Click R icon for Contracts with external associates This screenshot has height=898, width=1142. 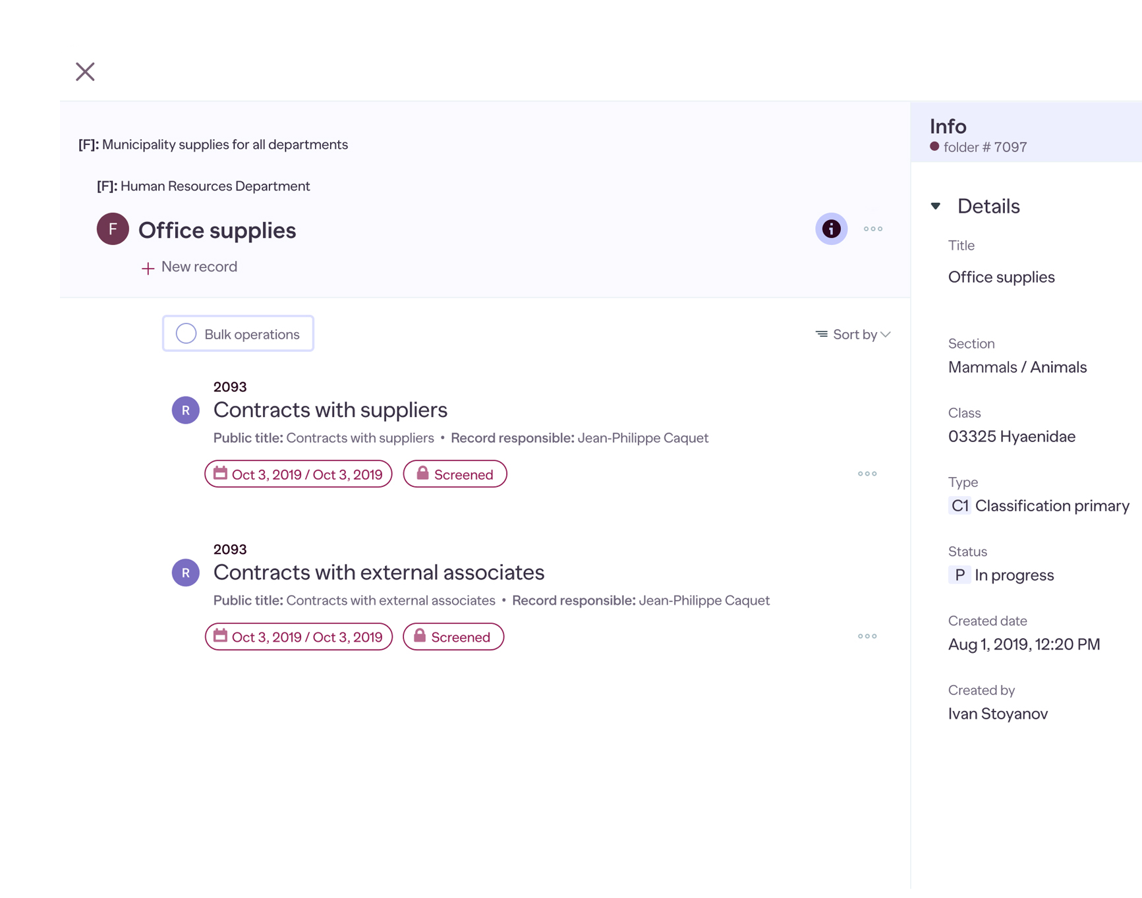pyautogui.click(x=186, y=573)
